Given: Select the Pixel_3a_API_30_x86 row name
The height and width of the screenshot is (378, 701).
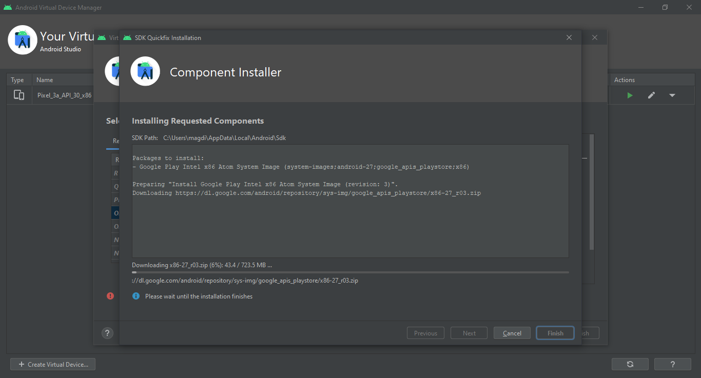Looking at the screenshot, I should click(65, 95).
